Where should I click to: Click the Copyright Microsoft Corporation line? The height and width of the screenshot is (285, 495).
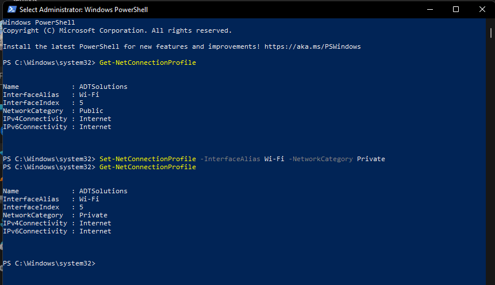tap(117, 30)
